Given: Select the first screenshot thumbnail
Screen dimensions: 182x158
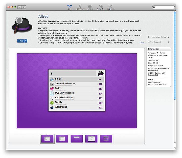Looking at the screenshot, I should (x=47, y=139).
